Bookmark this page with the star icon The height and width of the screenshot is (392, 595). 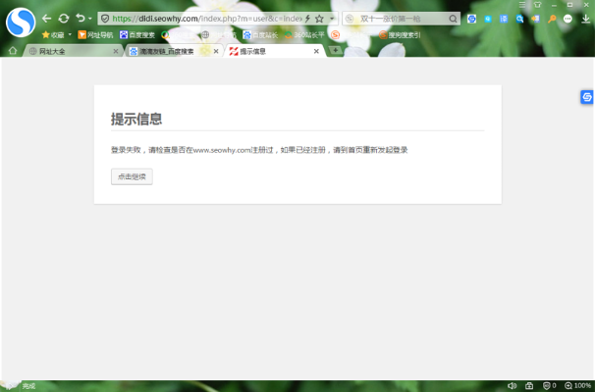[319, 19]
